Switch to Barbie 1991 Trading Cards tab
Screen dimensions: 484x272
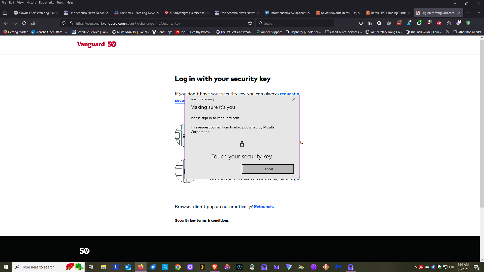coord(388,13)
